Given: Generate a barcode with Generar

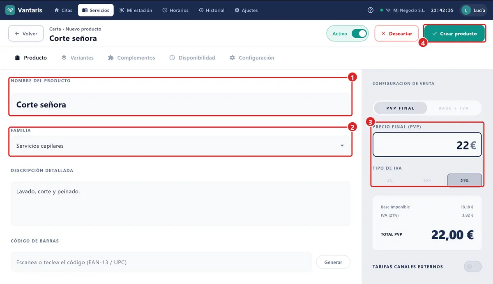Looking at the screenshot, I should [x=333, y=262].
